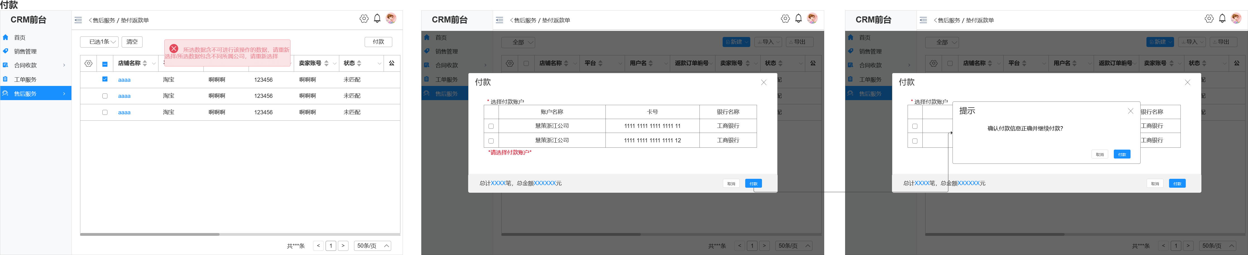Sort by 卖家账号 on the error-toast screen
The width and height of the screenshot is (1248, 255).
pyautogui.click(x=326, y=63)
